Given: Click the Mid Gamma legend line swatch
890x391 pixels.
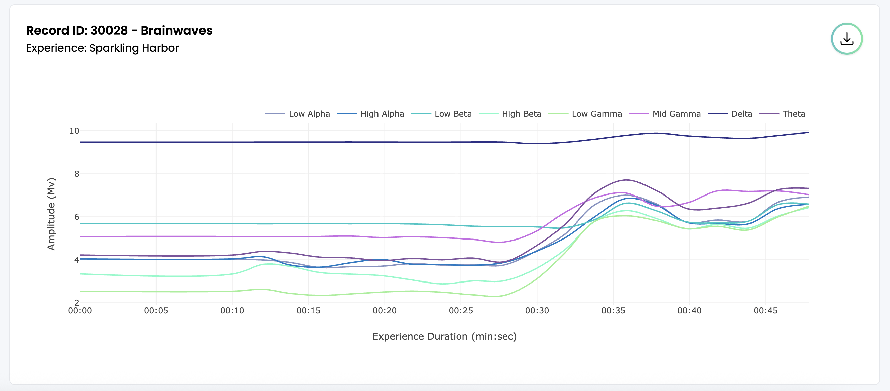Looking at the screenshot, I should pos(639,114).
